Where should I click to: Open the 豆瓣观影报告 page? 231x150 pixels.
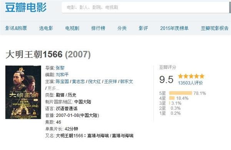coord(215,28)
